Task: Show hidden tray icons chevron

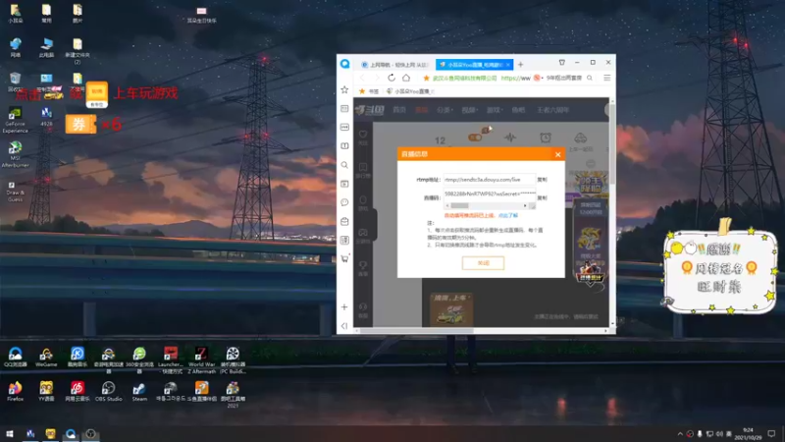Action: 680,434
